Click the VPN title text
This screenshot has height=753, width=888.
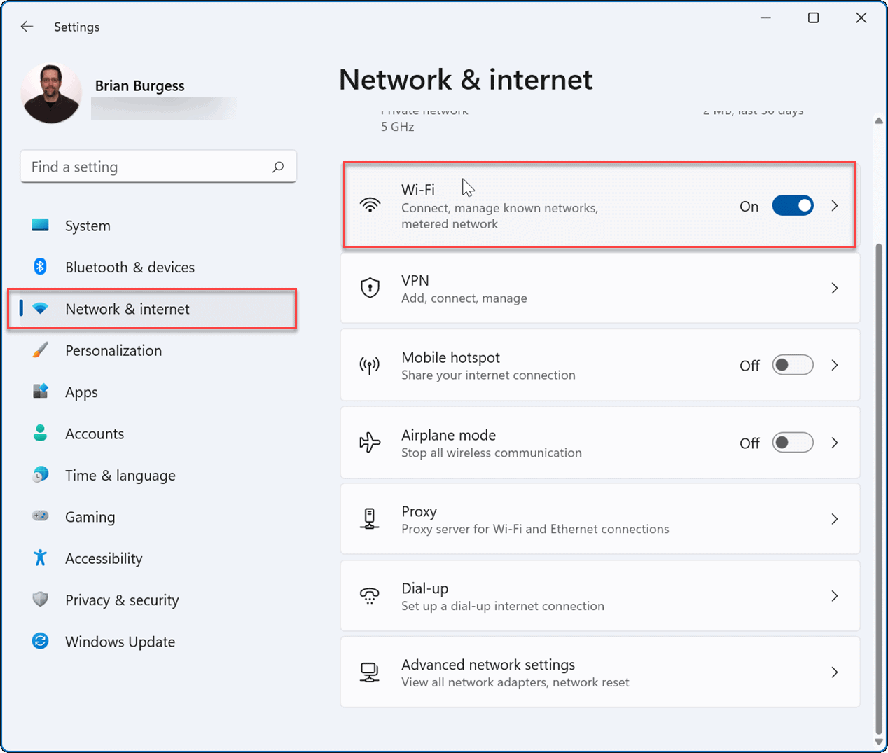point(415,280)
